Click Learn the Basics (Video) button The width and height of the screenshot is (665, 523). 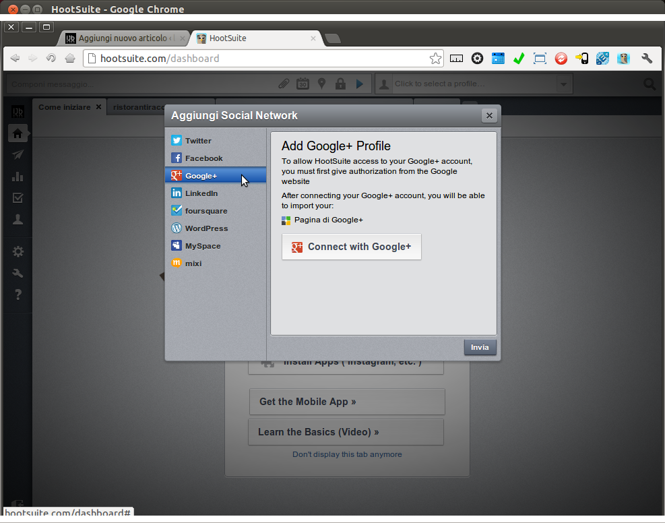346,432
